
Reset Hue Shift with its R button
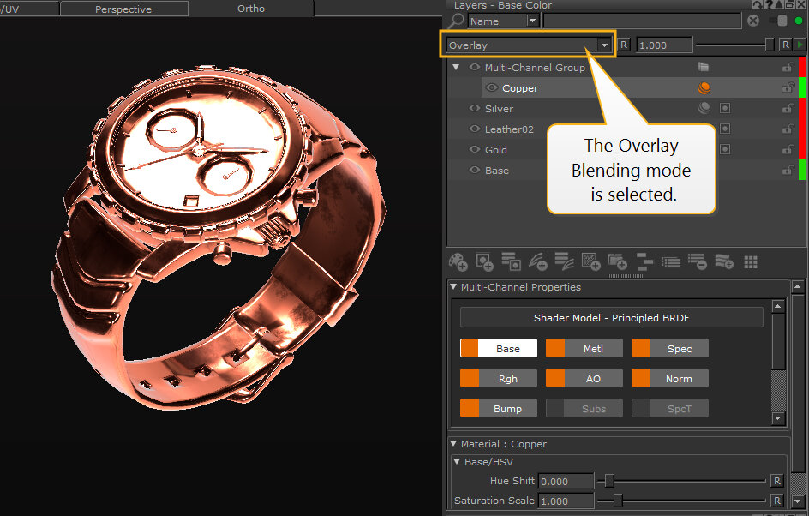776,481
